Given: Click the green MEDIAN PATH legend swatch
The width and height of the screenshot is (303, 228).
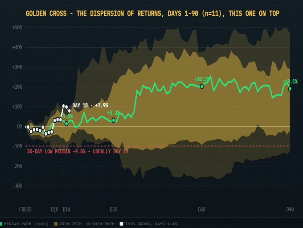Looking at the screenshot, I should pos(1,224).
